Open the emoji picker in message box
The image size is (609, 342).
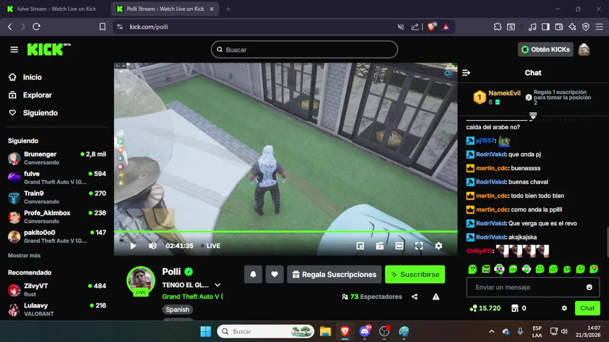tap(589, 287)
